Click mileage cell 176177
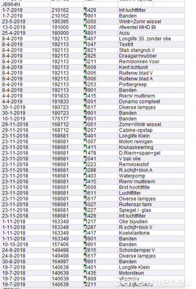This screenshot has height=289, width=196. pyautogui.click(x=67, y=119)
